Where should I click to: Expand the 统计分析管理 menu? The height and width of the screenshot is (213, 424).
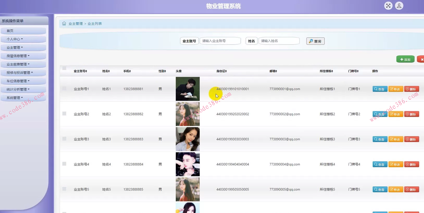tap(23, 89)
